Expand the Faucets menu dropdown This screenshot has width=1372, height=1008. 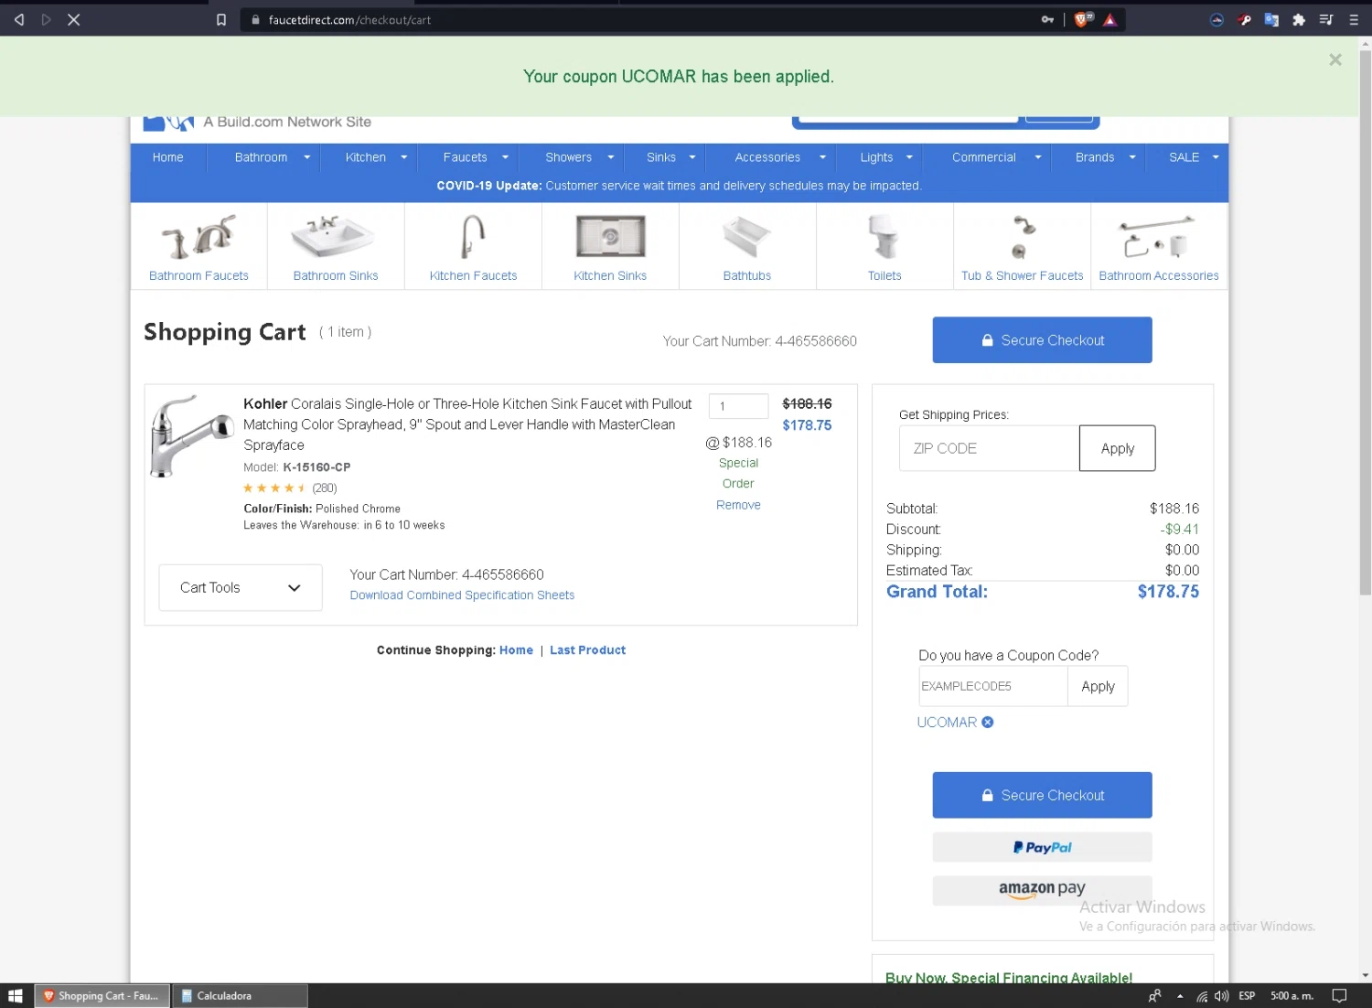(x=505, y=157)
